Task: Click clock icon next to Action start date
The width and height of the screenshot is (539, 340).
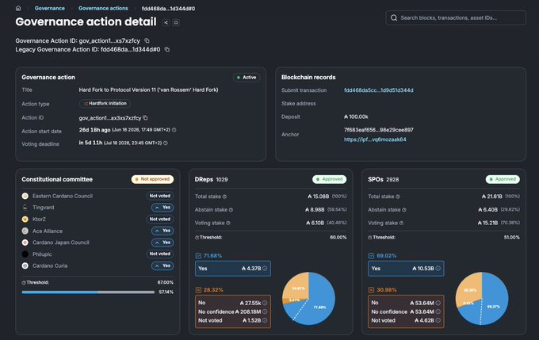Action: [174, 130]
